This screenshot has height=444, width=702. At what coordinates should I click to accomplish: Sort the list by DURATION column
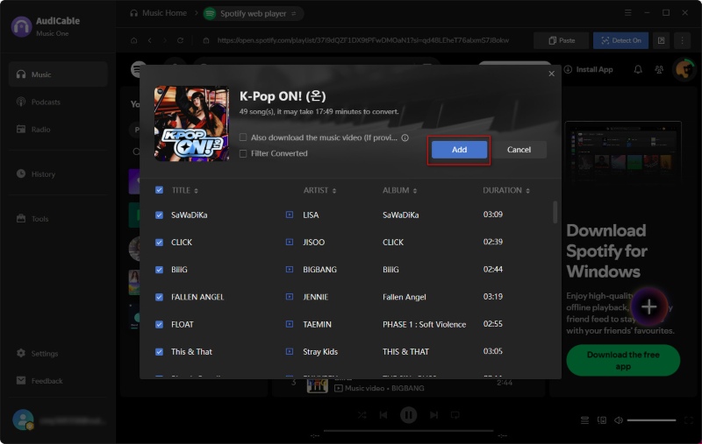(x=506, y=190)
